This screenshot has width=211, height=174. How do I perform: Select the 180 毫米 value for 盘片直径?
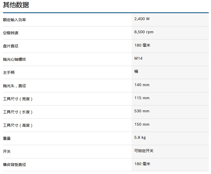click(142, 45)
